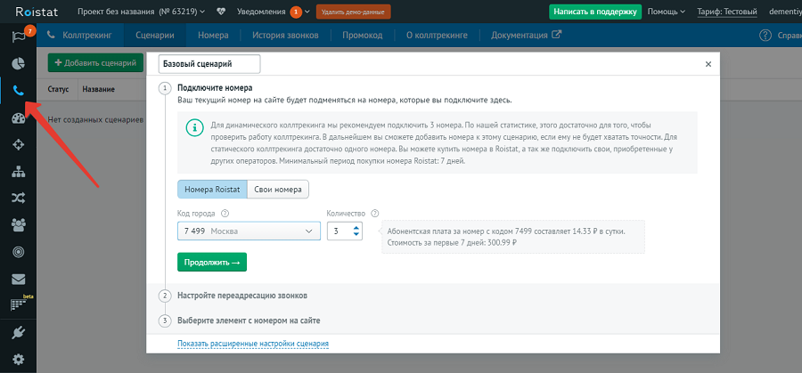802x373 pixels.
Task: Switch to the Промокод tab
Action: (x=363, y=36)
